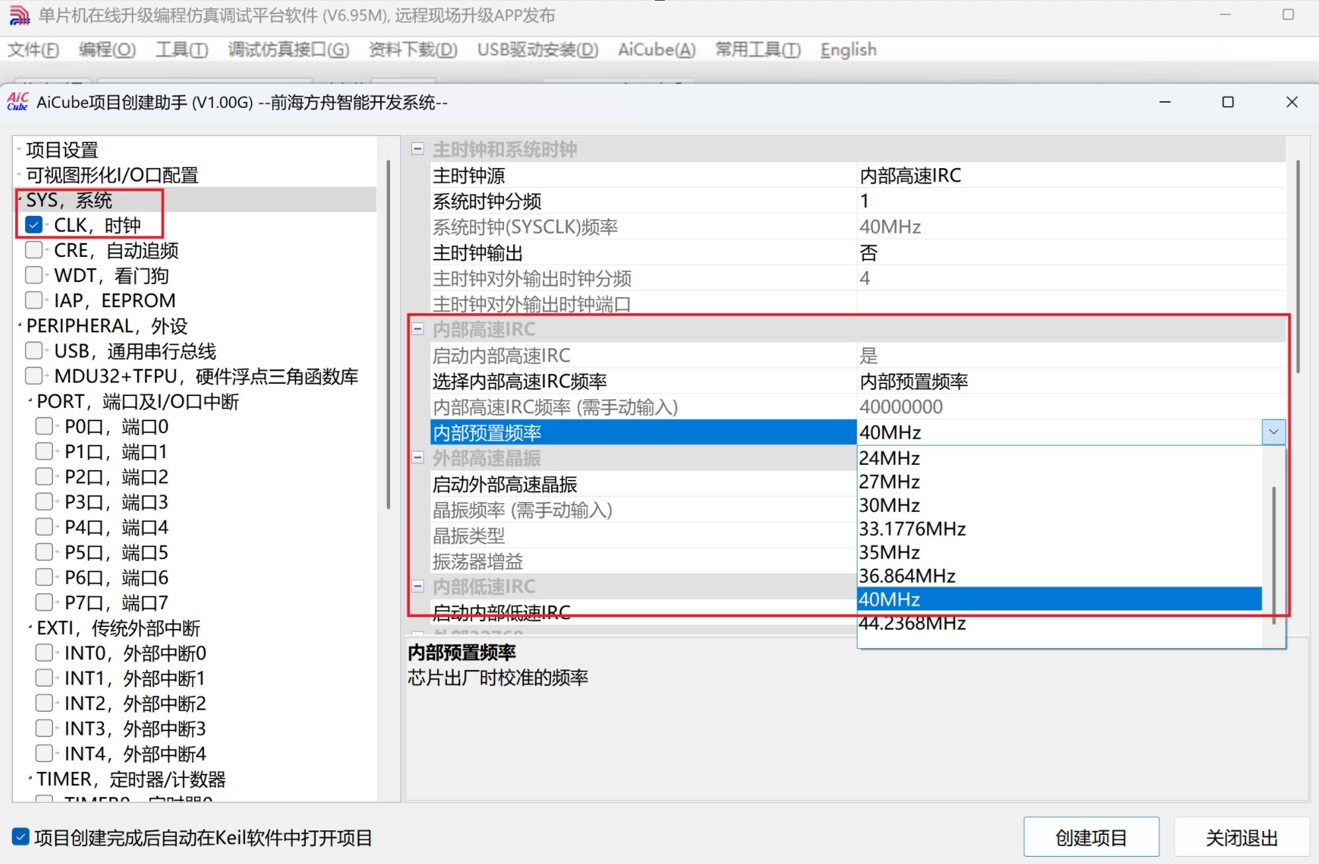Viewport: 1319px width, 864px height.
Task: Check the INT4 外部中断4 checkbox
Action: tap(44, 753)
